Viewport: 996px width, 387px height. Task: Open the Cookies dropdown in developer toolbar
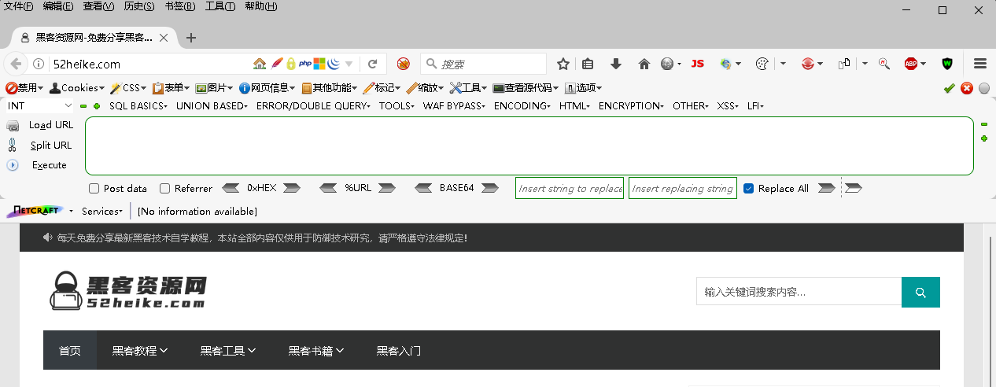coord(78,88)
